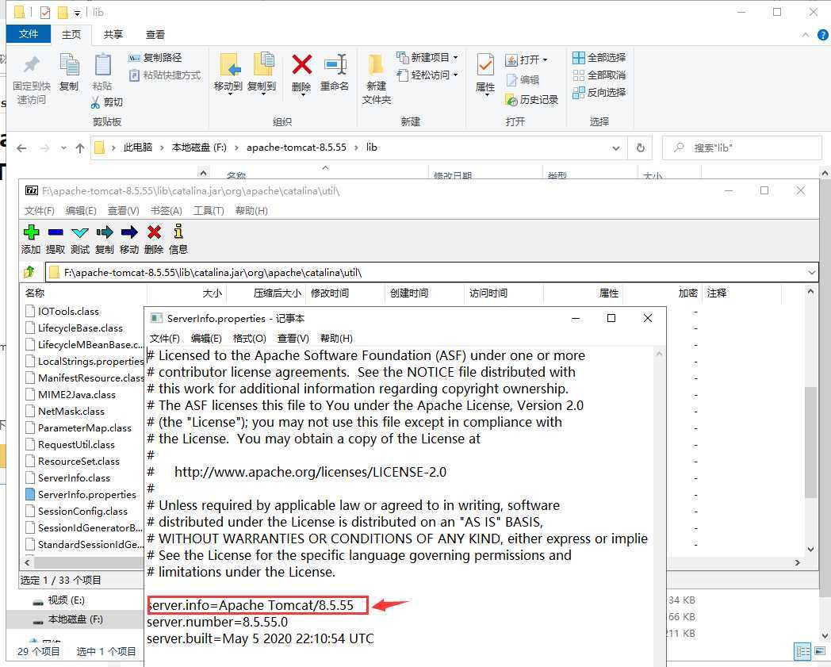Switch to details view in Explorer
The image size is (831, 667).
[803, 651]
